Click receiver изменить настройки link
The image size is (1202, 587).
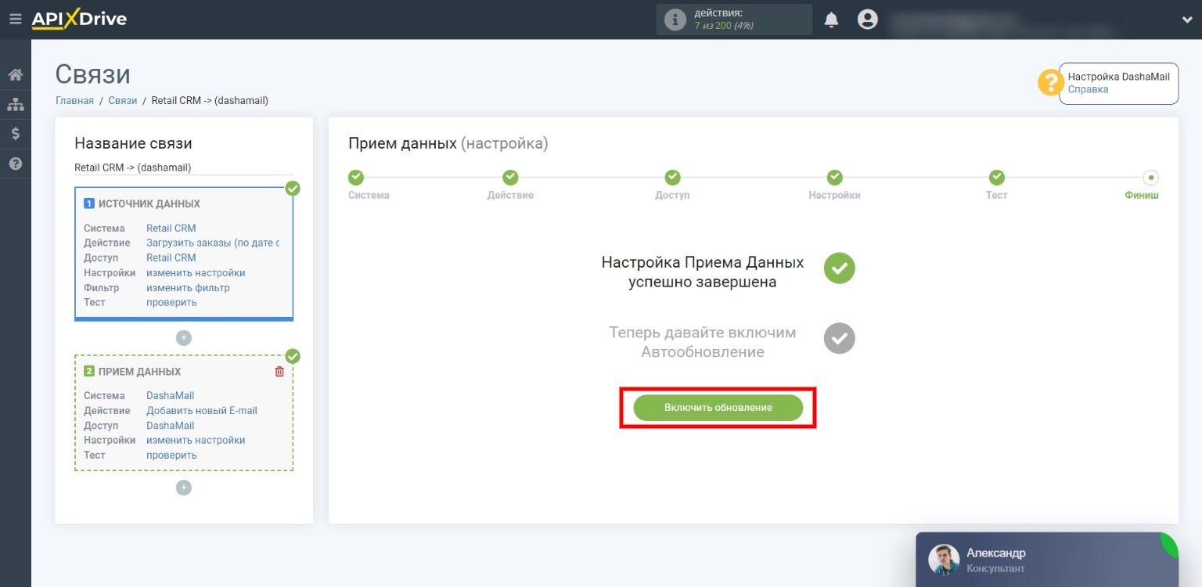pyautogui.click(x=196, y=440)
